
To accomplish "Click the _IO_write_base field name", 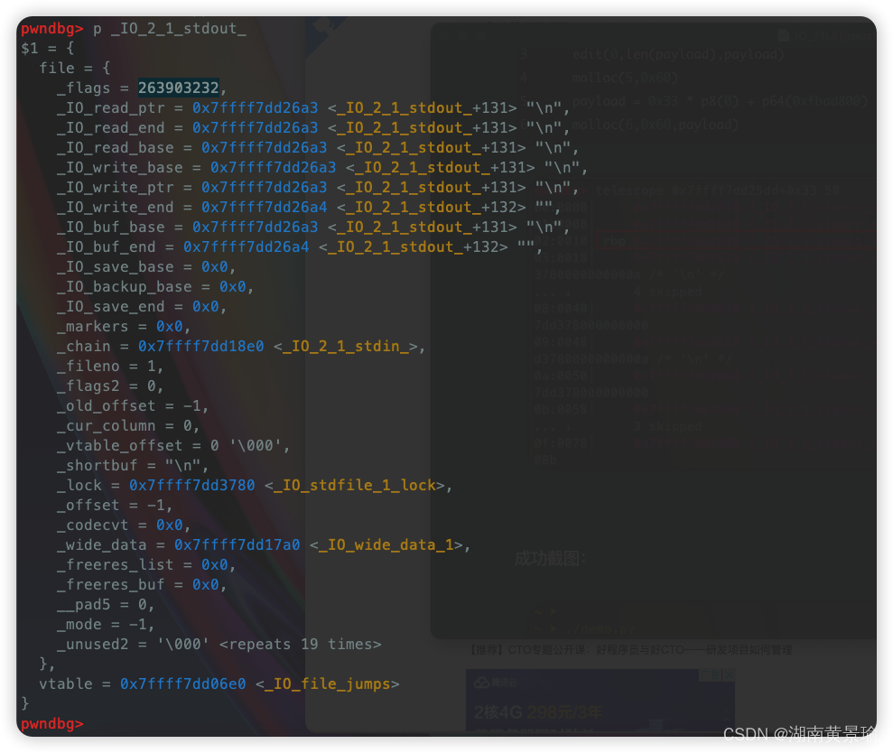I will coord(119,167).
